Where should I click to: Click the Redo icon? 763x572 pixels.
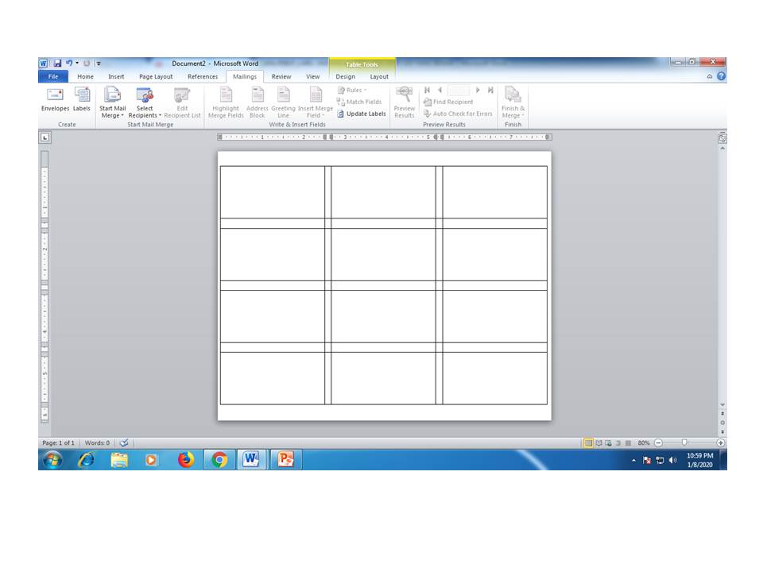click(87, 64)
